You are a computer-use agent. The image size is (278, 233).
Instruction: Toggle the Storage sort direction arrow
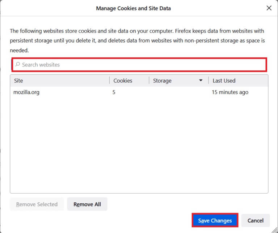(x=201, y=81)
